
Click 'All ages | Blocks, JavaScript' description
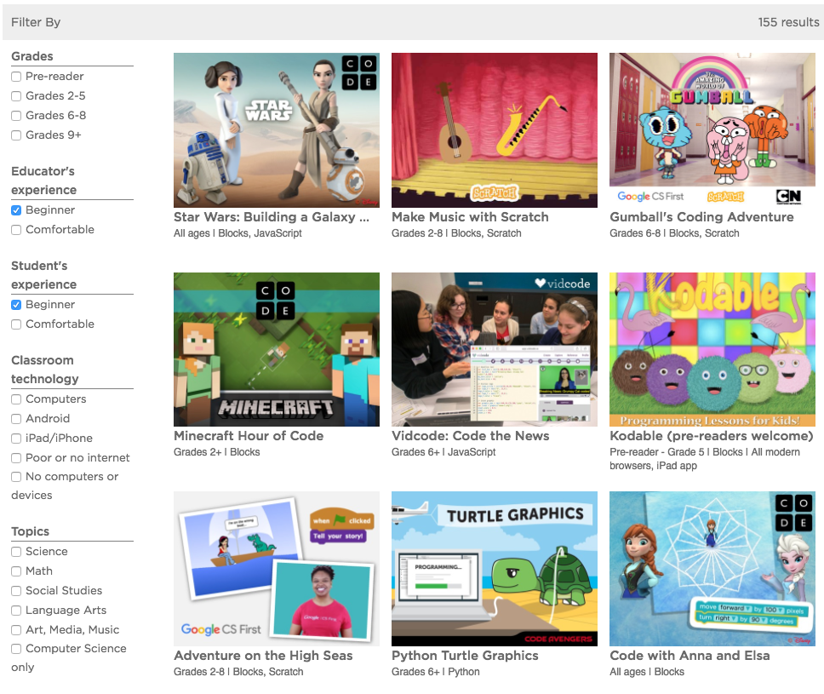point(237,233)
